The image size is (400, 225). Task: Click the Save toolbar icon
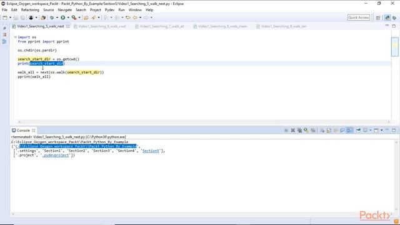16,17
